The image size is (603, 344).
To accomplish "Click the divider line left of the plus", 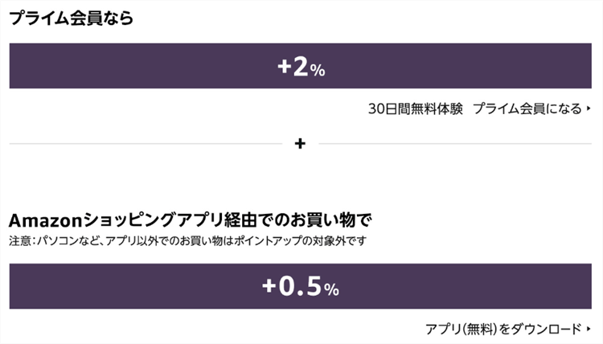I will click(x=145, y=145).
